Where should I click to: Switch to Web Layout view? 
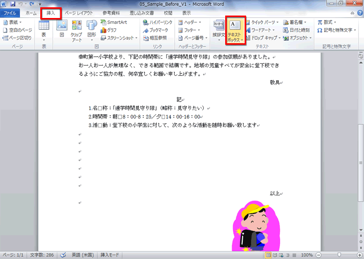point(281,255)
